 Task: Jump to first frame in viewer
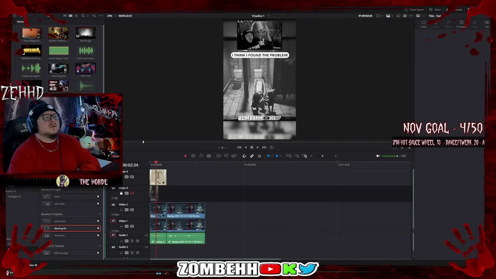coord(239,147)
